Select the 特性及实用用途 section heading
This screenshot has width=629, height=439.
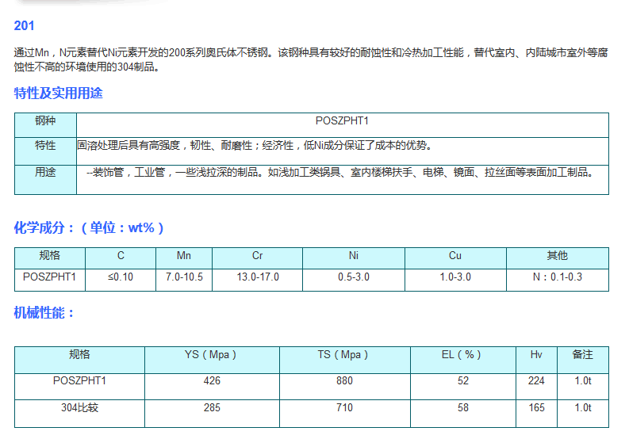pyautogui.click(x=59, y=94)
